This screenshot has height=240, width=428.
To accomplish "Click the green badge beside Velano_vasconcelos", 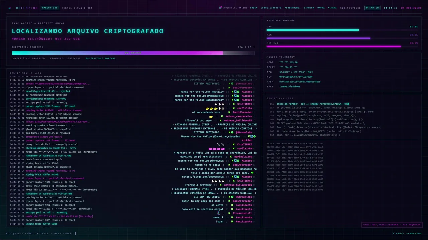I will 221,117.
